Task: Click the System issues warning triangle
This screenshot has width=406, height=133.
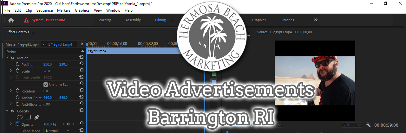Action: [27, 20]
